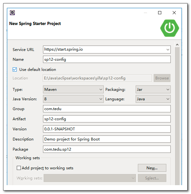Screen dimensions: 191x194
Task: Close the New Spring Starter Project dialog
Action: pyautogui.click(x=174, y=13)
